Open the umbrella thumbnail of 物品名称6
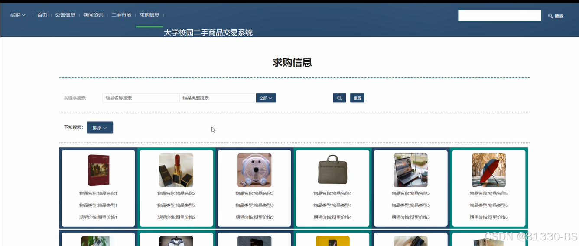This screenshot has width=579, height=246. (x=489, y=170)
